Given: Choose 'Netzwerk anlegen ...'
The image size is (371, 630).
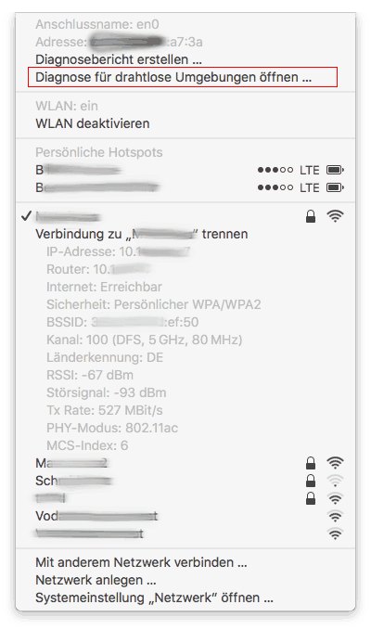Looking at the screenshot, I should tap(96, 580).
